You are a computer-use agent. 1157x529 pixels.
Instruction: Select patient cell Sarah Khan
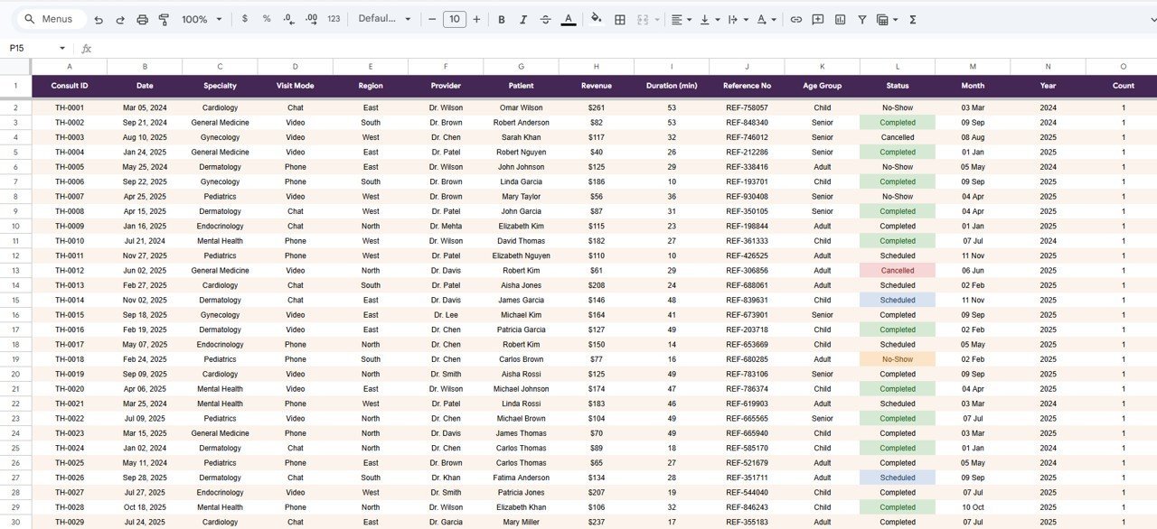[x=522, y=137]
